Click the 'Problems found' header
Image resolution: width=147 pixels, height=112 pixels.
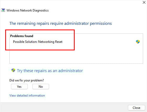(x=22, y=36)
